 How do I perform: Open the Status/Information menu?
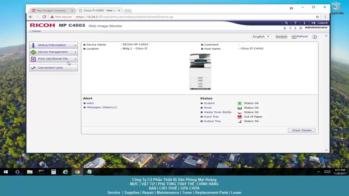(x=53, y=45)
